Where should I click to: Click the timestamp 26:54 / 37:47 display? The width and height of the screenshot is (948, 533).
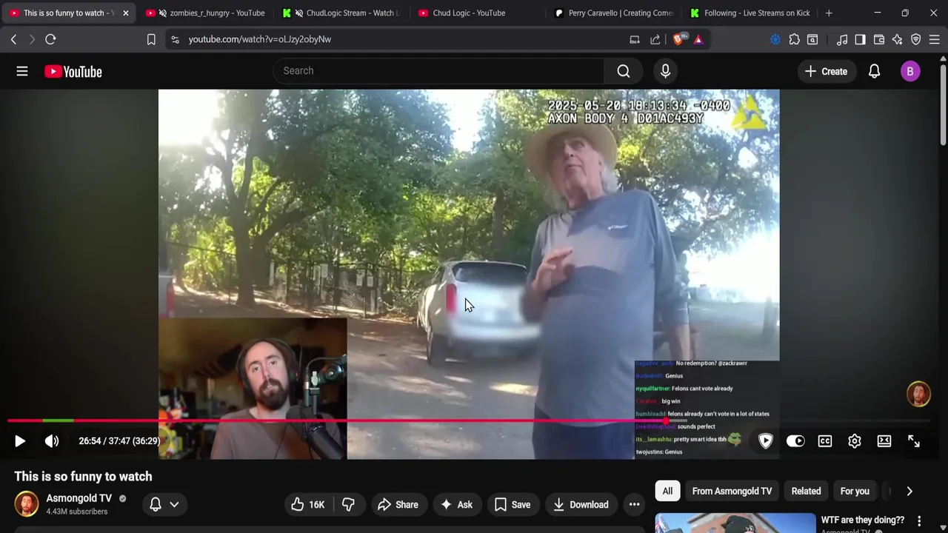click(119, 441)
